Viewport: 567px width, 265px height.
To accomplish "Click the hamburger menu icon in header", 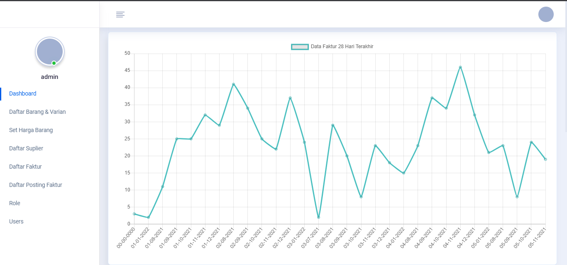I will 120,15.
